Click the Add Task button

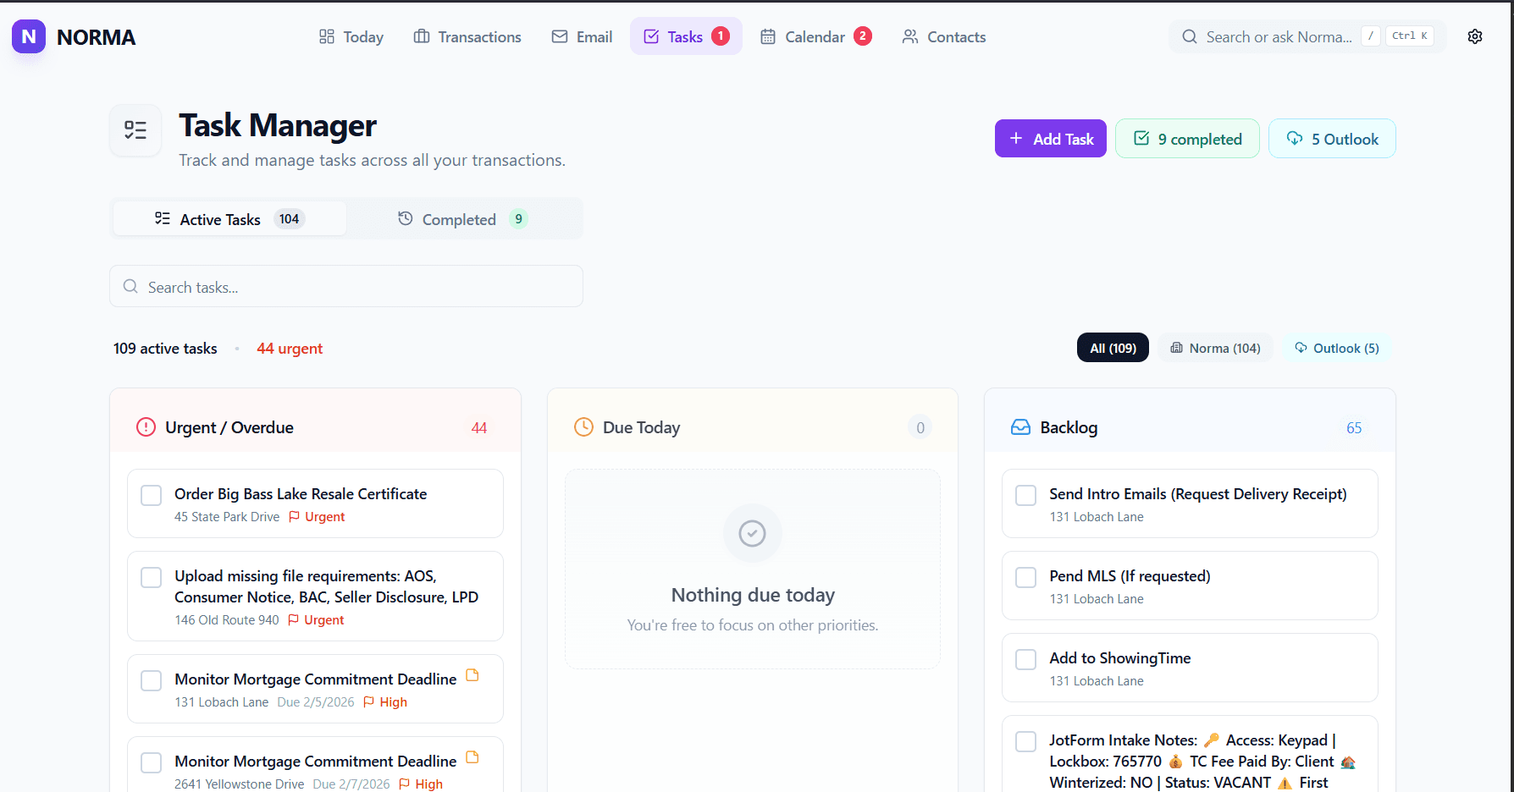[x=1050, y=138]
